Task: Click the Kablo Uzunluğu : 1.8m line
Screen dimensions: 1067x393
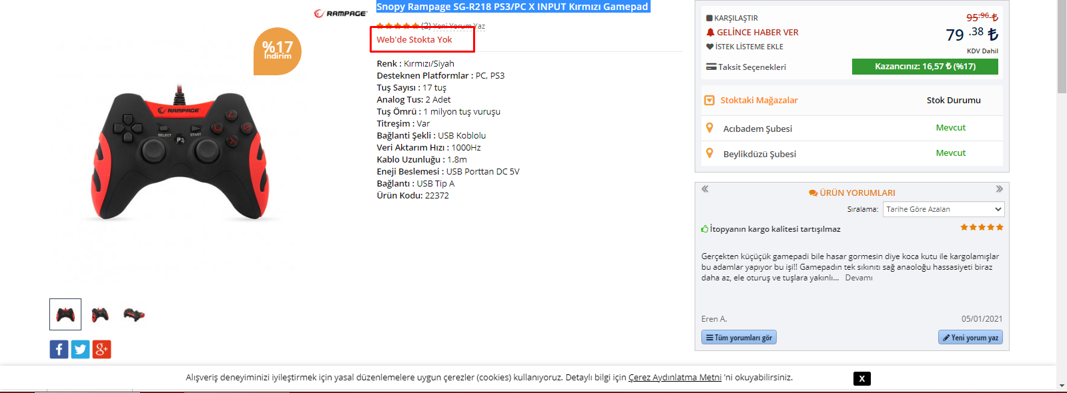Action: (422, 159)
